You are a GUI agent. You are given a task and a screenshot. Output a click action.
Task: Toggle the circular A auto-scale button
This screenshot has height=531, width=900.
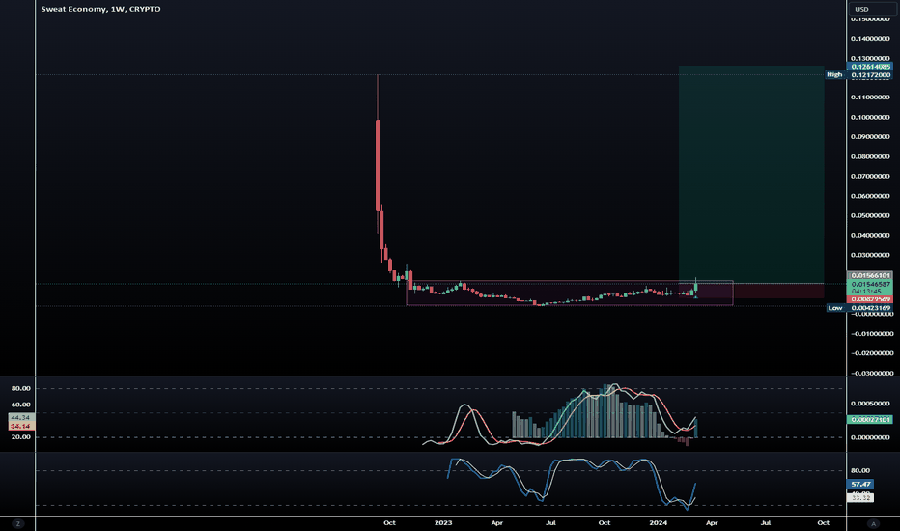point(873,523)
